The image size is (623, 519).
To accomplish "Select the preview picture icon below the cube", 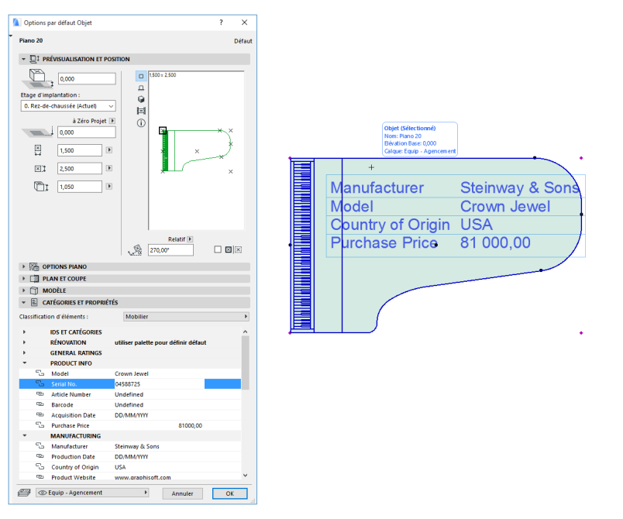I will [x=141, y=111].
